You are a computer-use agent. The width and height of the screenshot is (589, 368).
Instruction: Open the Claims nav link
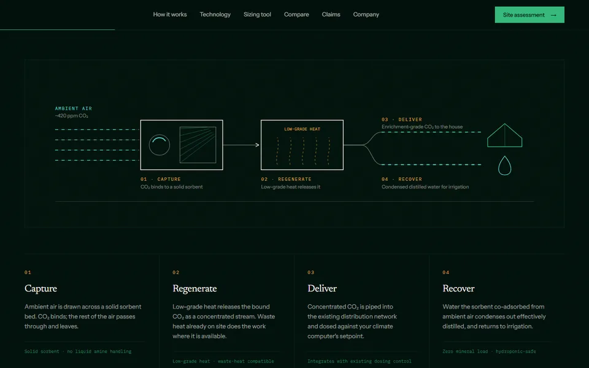click(x=331, y=15)
